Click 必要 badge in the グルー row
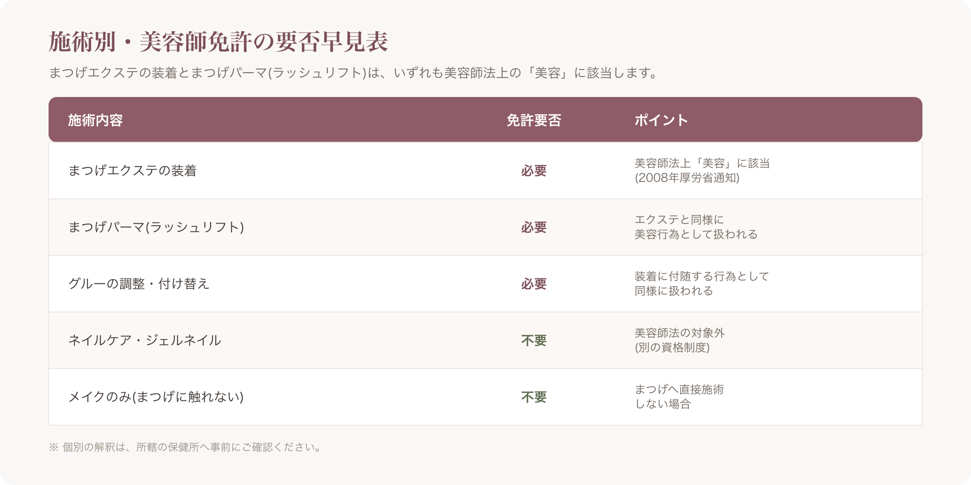Screen dimensions: 971x485 [x=534, y=284]
